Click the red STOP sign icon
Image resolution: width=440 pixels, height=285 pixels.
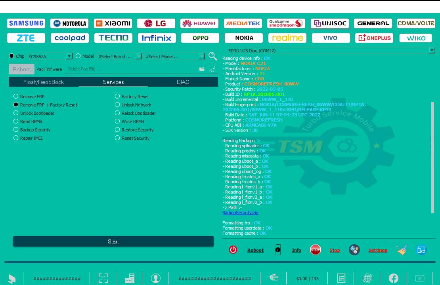(316, 250)
